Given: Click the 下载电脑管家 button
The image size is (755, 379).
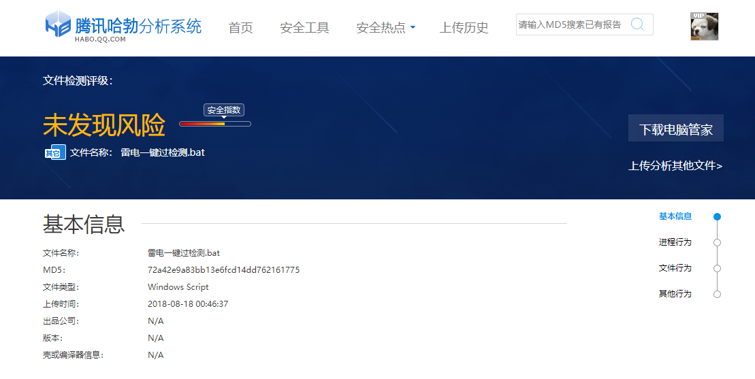Looking at the screenshot, I should [675, 129].
